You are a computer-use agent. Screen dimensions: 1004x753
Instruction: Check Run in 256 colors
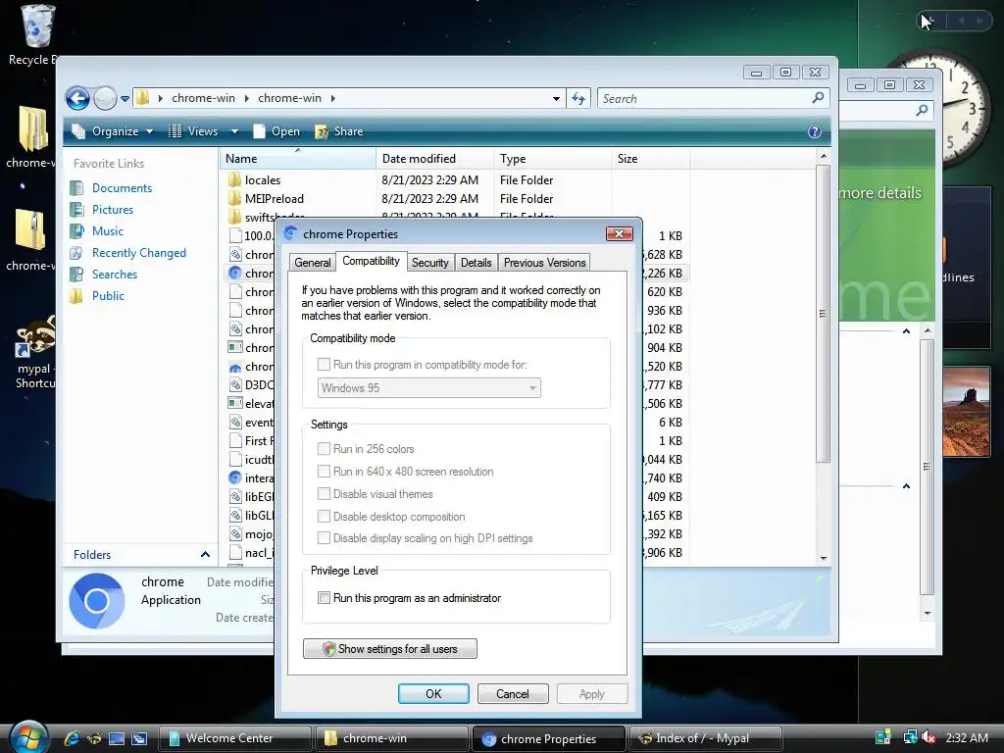point(324,449)
